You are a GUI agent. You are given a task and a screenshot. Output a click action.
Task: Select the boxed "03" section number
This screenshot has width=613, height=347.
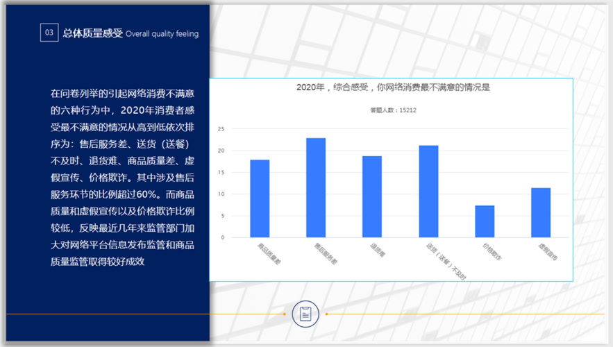[x=49, y=33]
